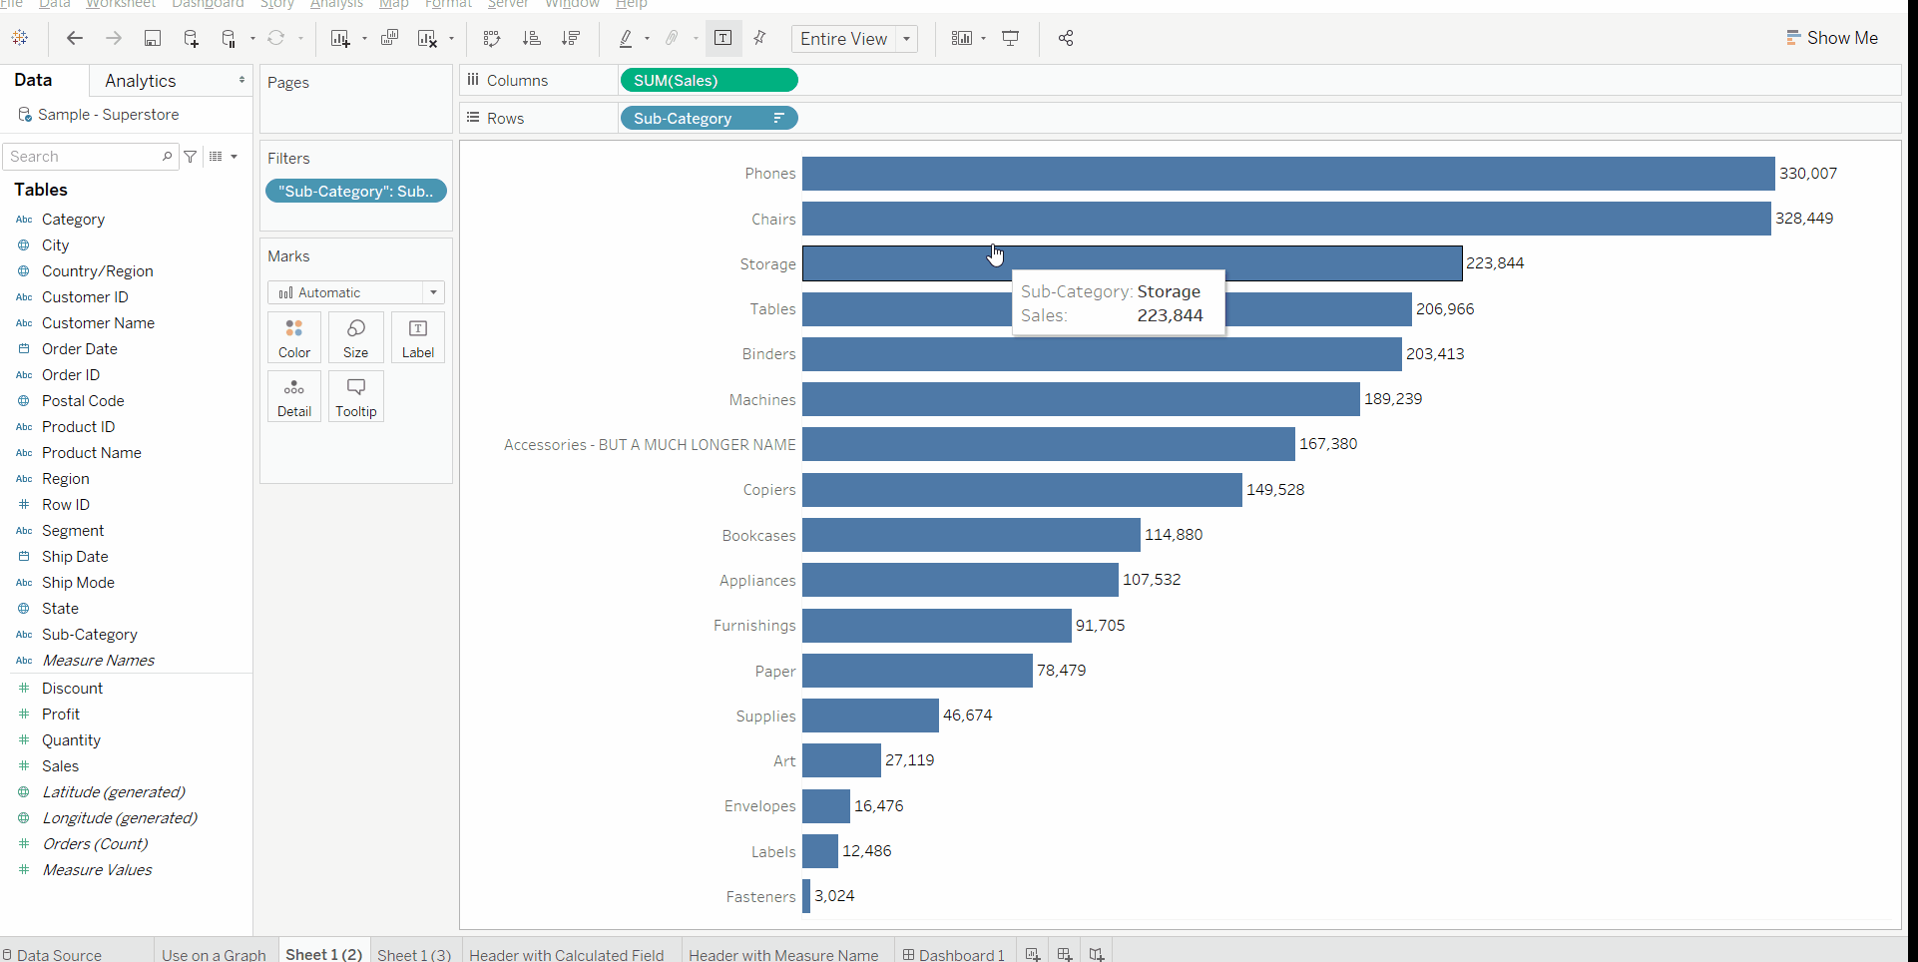Open Presentation mode from the toolbar
This screenshot has height=962, width=1918.
pos(1011,38)
